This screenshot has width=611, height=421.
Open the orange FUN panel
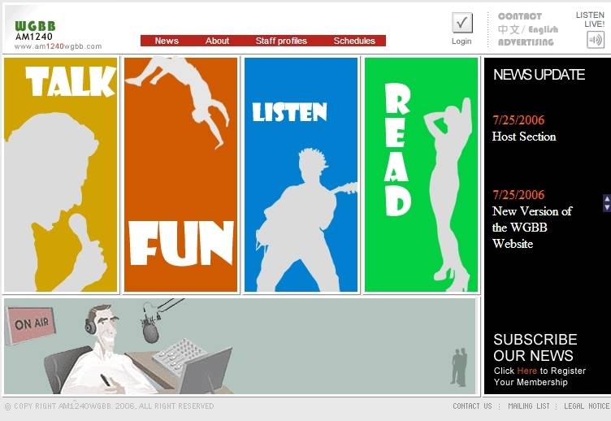click(x=180, y=175)
